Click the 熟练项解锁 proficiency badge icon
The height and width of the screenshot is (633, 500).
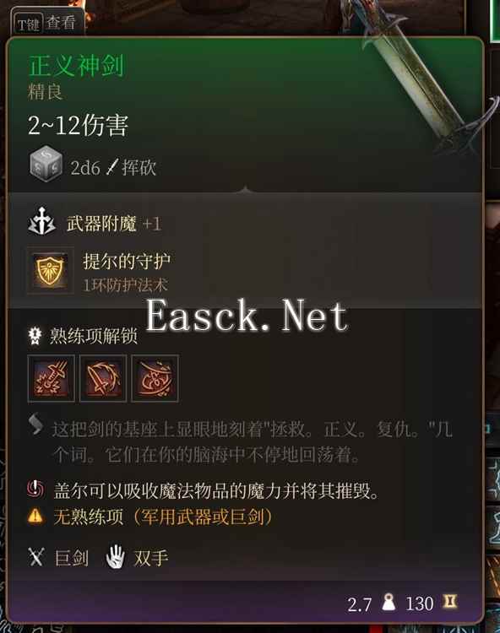35,335
